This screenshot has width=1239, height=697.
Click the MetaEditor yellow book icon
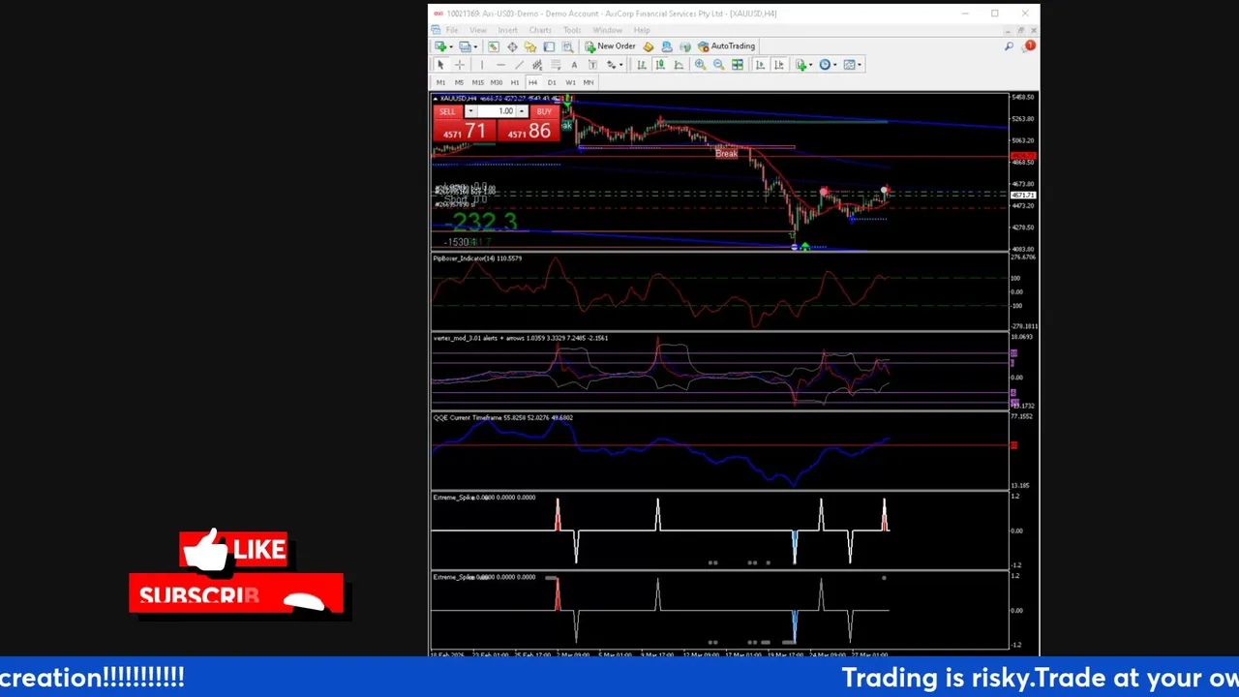(649, 46)
